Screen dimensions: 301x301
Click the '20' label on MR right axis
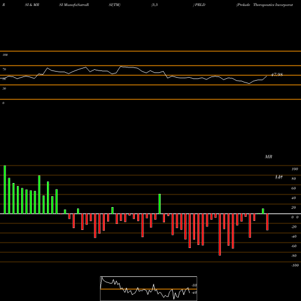coord(294,208)
